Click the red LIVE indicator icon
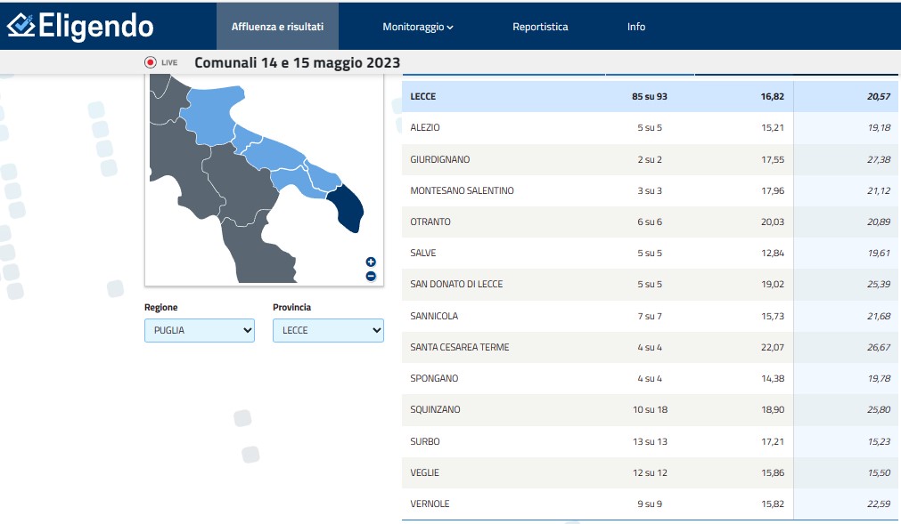 pyautogui.click(x=151, y=62)
